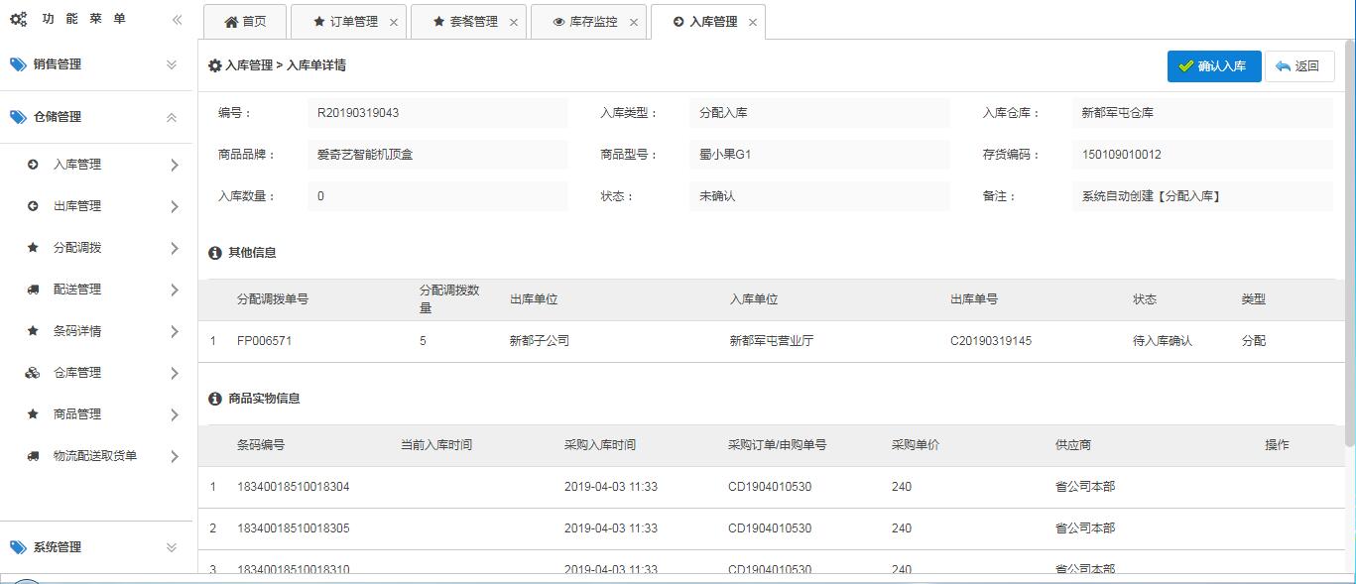Close the 套餐管理 tab

(514, 22)
